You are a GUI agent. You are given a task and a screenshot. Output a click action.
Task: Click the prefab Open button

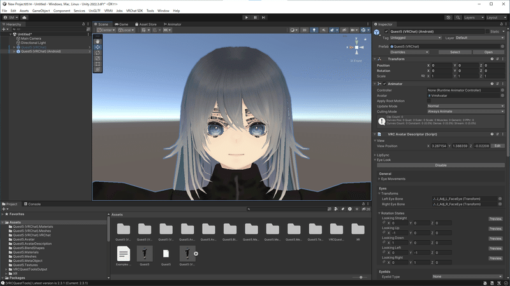tap(488, 52)
